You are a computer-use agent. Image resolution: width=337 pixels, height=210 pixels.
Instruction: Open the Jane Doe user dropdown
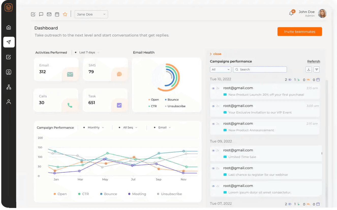pyautogui.click(x=91, y=14)
